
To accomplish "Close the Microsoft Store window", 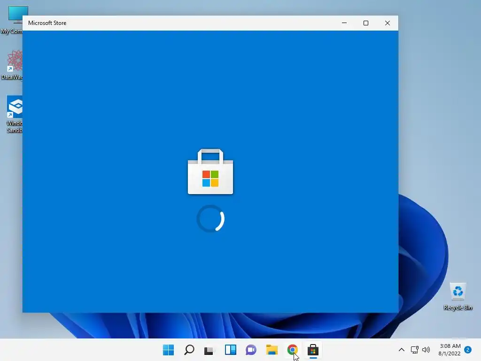I will (388, 23).
